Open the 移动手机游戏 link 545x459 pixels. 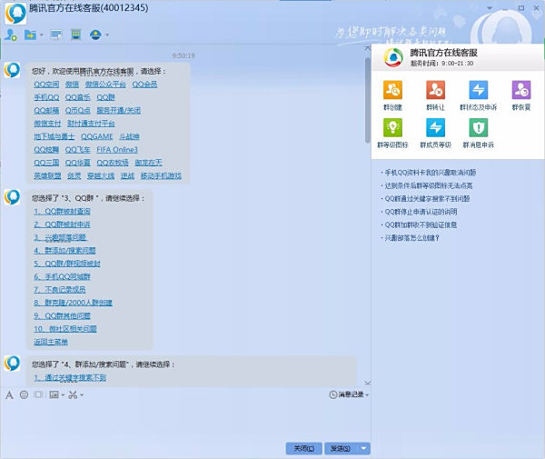point(161,176)
